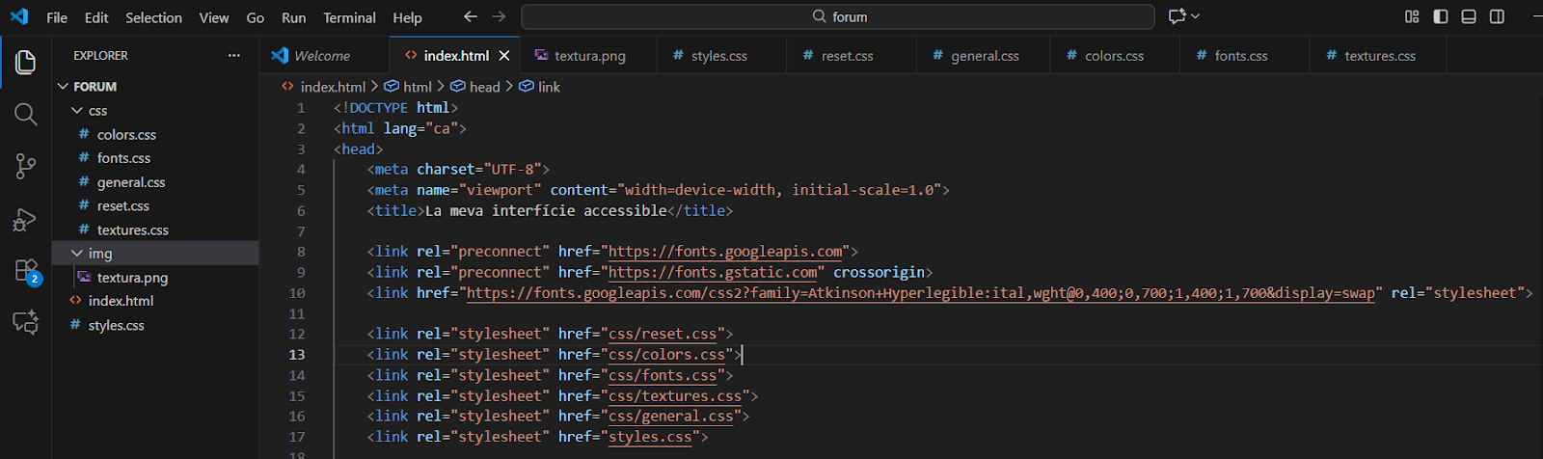Toggle the bottom panel visibility
This screenshot has height=459, width=1543.
(x=1469, y=16)
